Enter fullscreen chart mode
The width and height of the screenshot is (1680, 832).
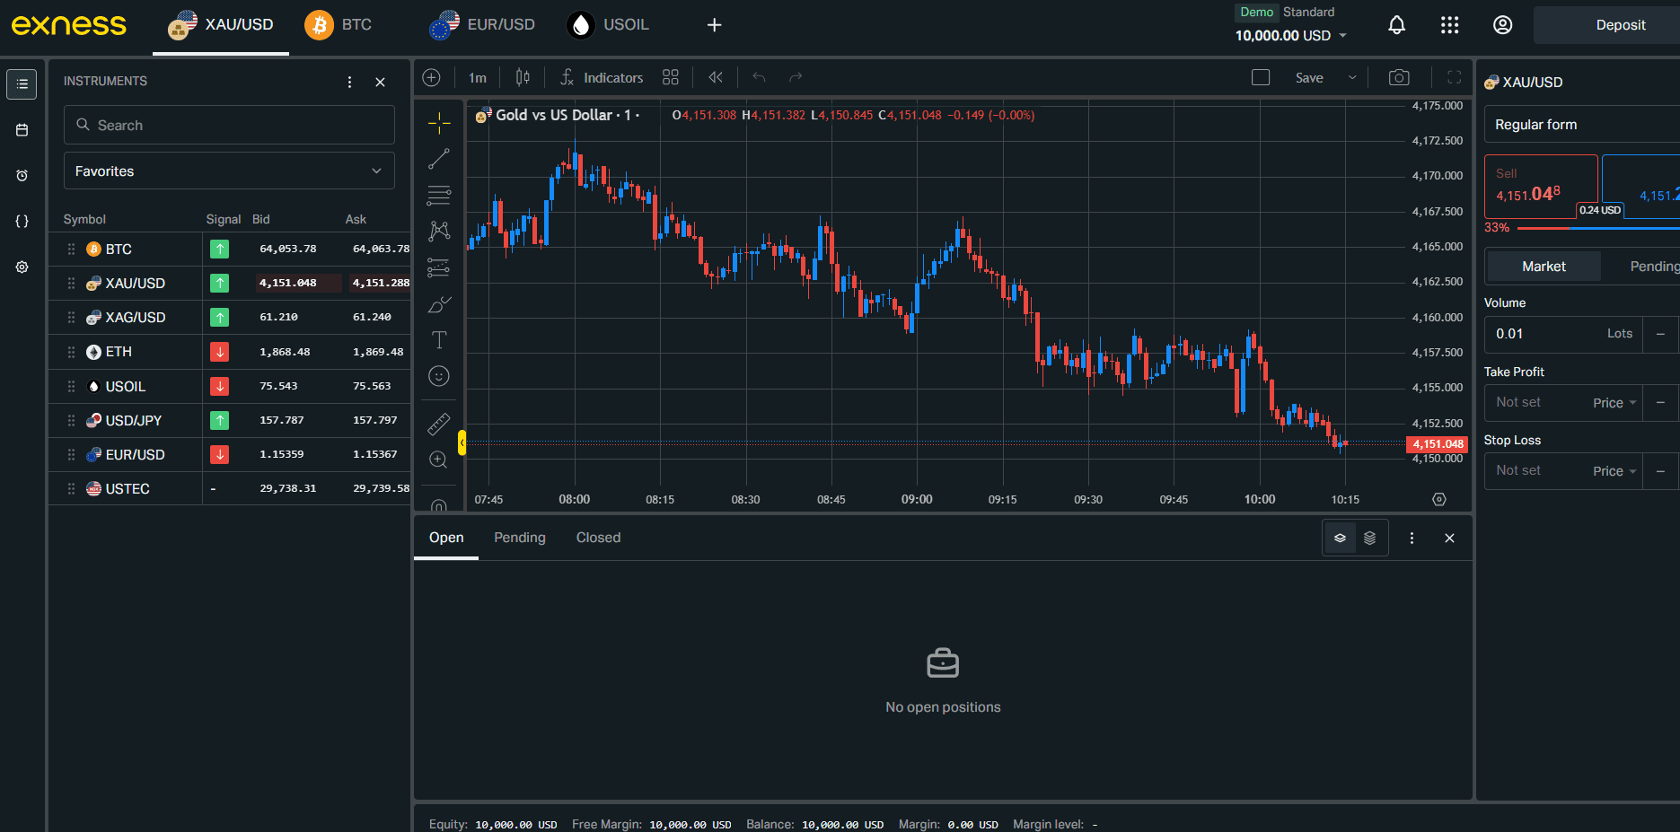pyautogui.click(x=1455, y=78)
